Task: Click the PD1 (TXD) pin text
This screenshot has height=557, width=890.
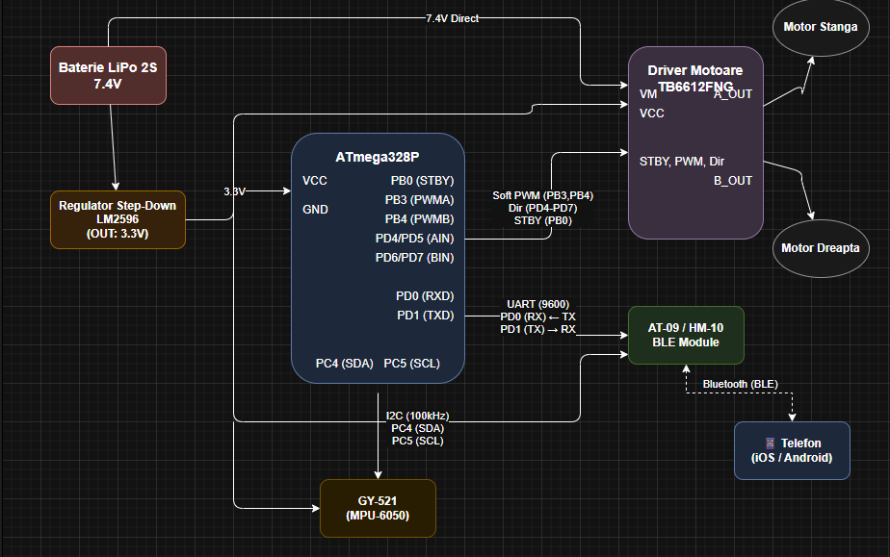Action: coord(426,316)
